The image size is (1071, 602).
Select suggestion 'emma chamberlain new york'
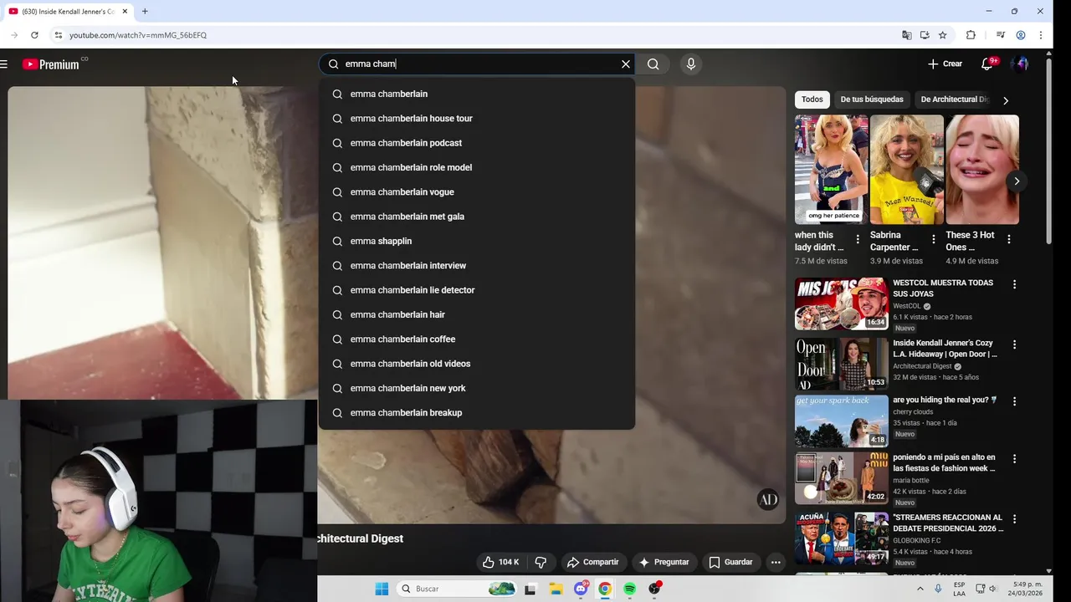(476, 388)
